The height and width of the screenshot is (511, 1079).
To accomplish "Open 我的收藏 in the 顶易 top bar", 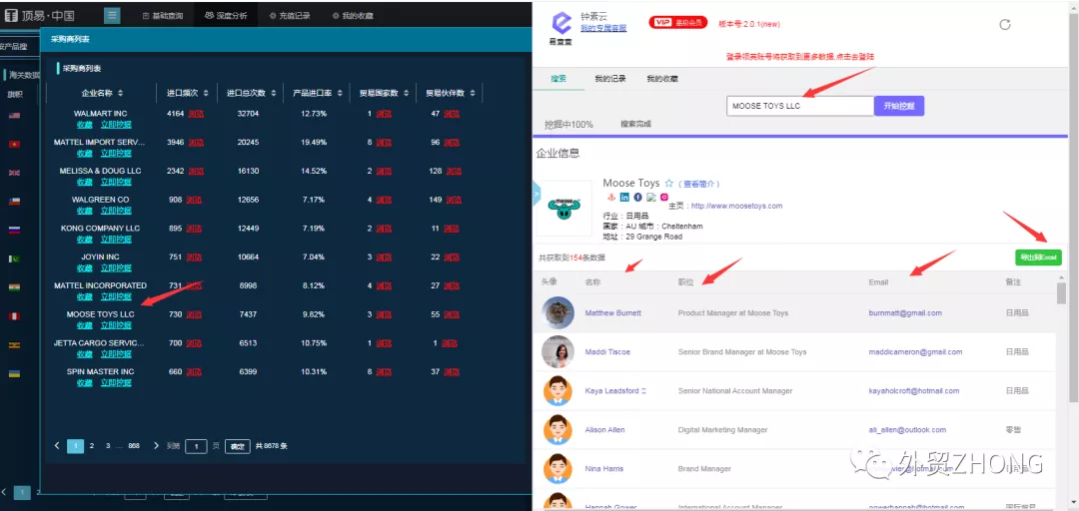I will tap(353, 15).
